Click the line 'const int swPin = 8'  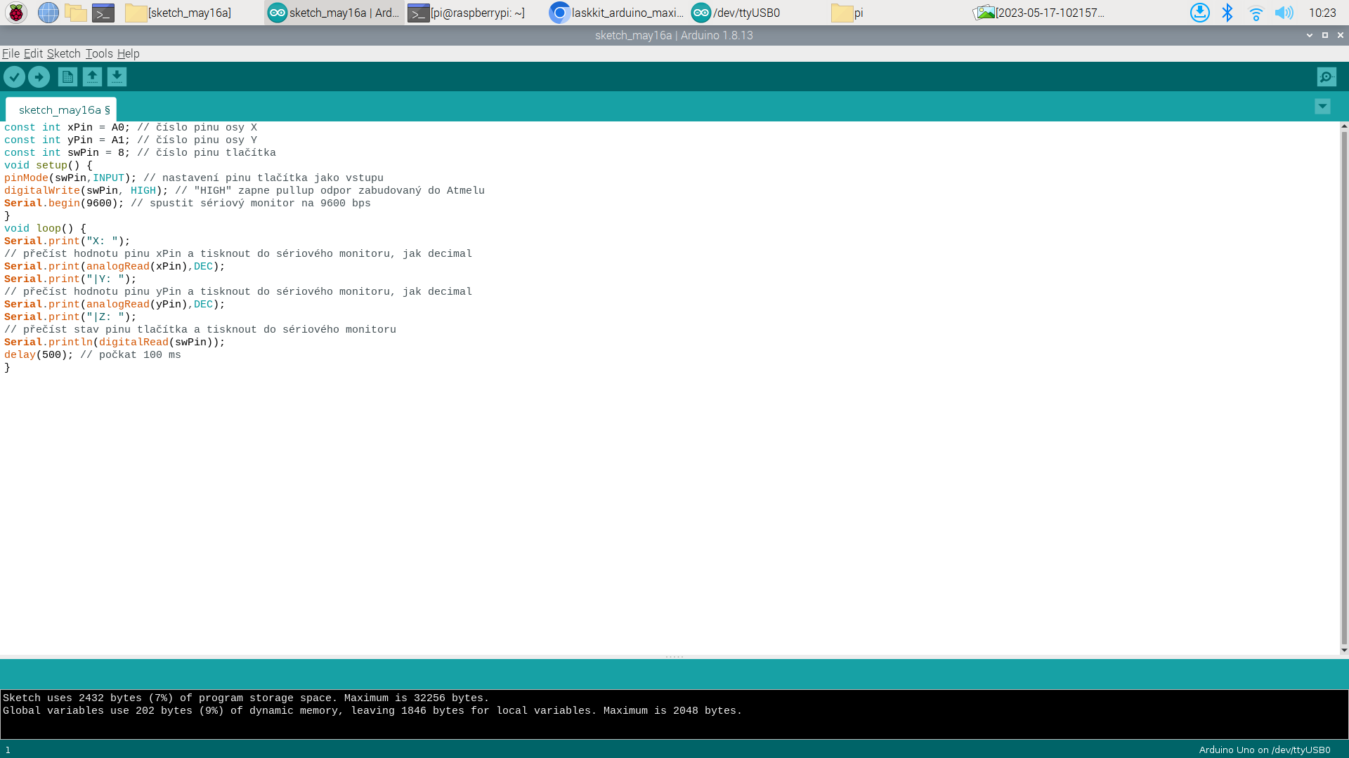[x=140, y=153]
